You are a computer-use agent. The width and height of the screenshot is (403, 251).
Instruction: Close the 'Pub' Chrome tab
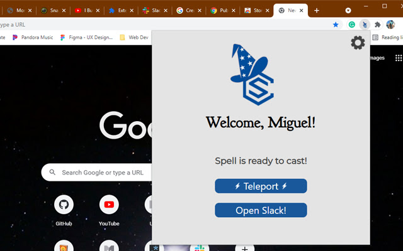point(234,11)
